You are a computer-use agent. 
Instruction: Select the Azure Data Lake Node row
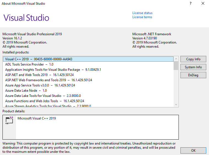pos(88,91)
